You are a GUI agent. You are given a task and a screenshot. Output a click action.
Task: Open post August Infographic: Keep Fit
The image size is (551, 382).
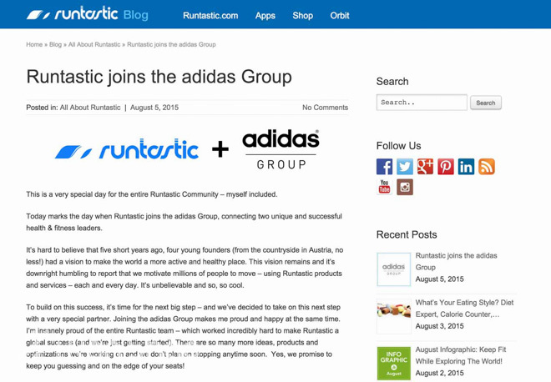(461, 355)
